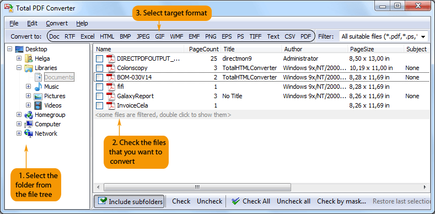Screen dimensions: 435x214
Task: Open the Edit menu
Action: (32, 23)
